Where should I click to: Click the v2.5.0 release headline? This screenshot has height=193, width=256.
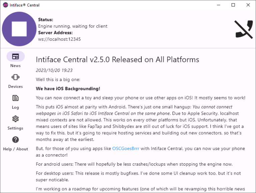point(117,60)
